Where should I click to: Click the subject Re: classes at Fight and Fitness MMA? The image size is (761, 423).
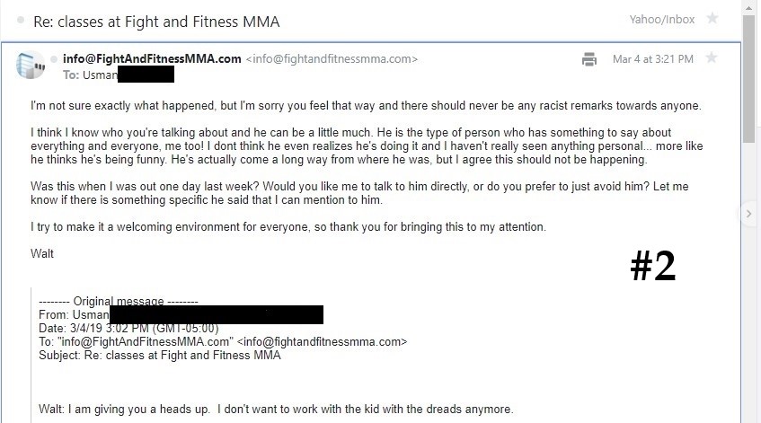[156, 22]
